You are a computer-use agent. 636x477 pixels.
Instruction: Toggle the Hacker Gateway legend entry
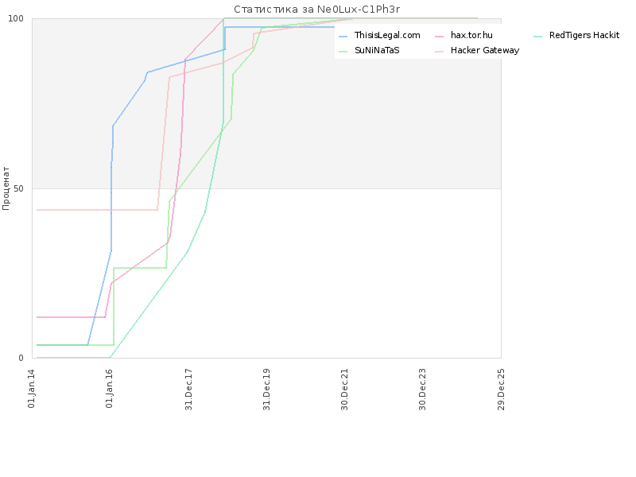[x=477, y=50]
